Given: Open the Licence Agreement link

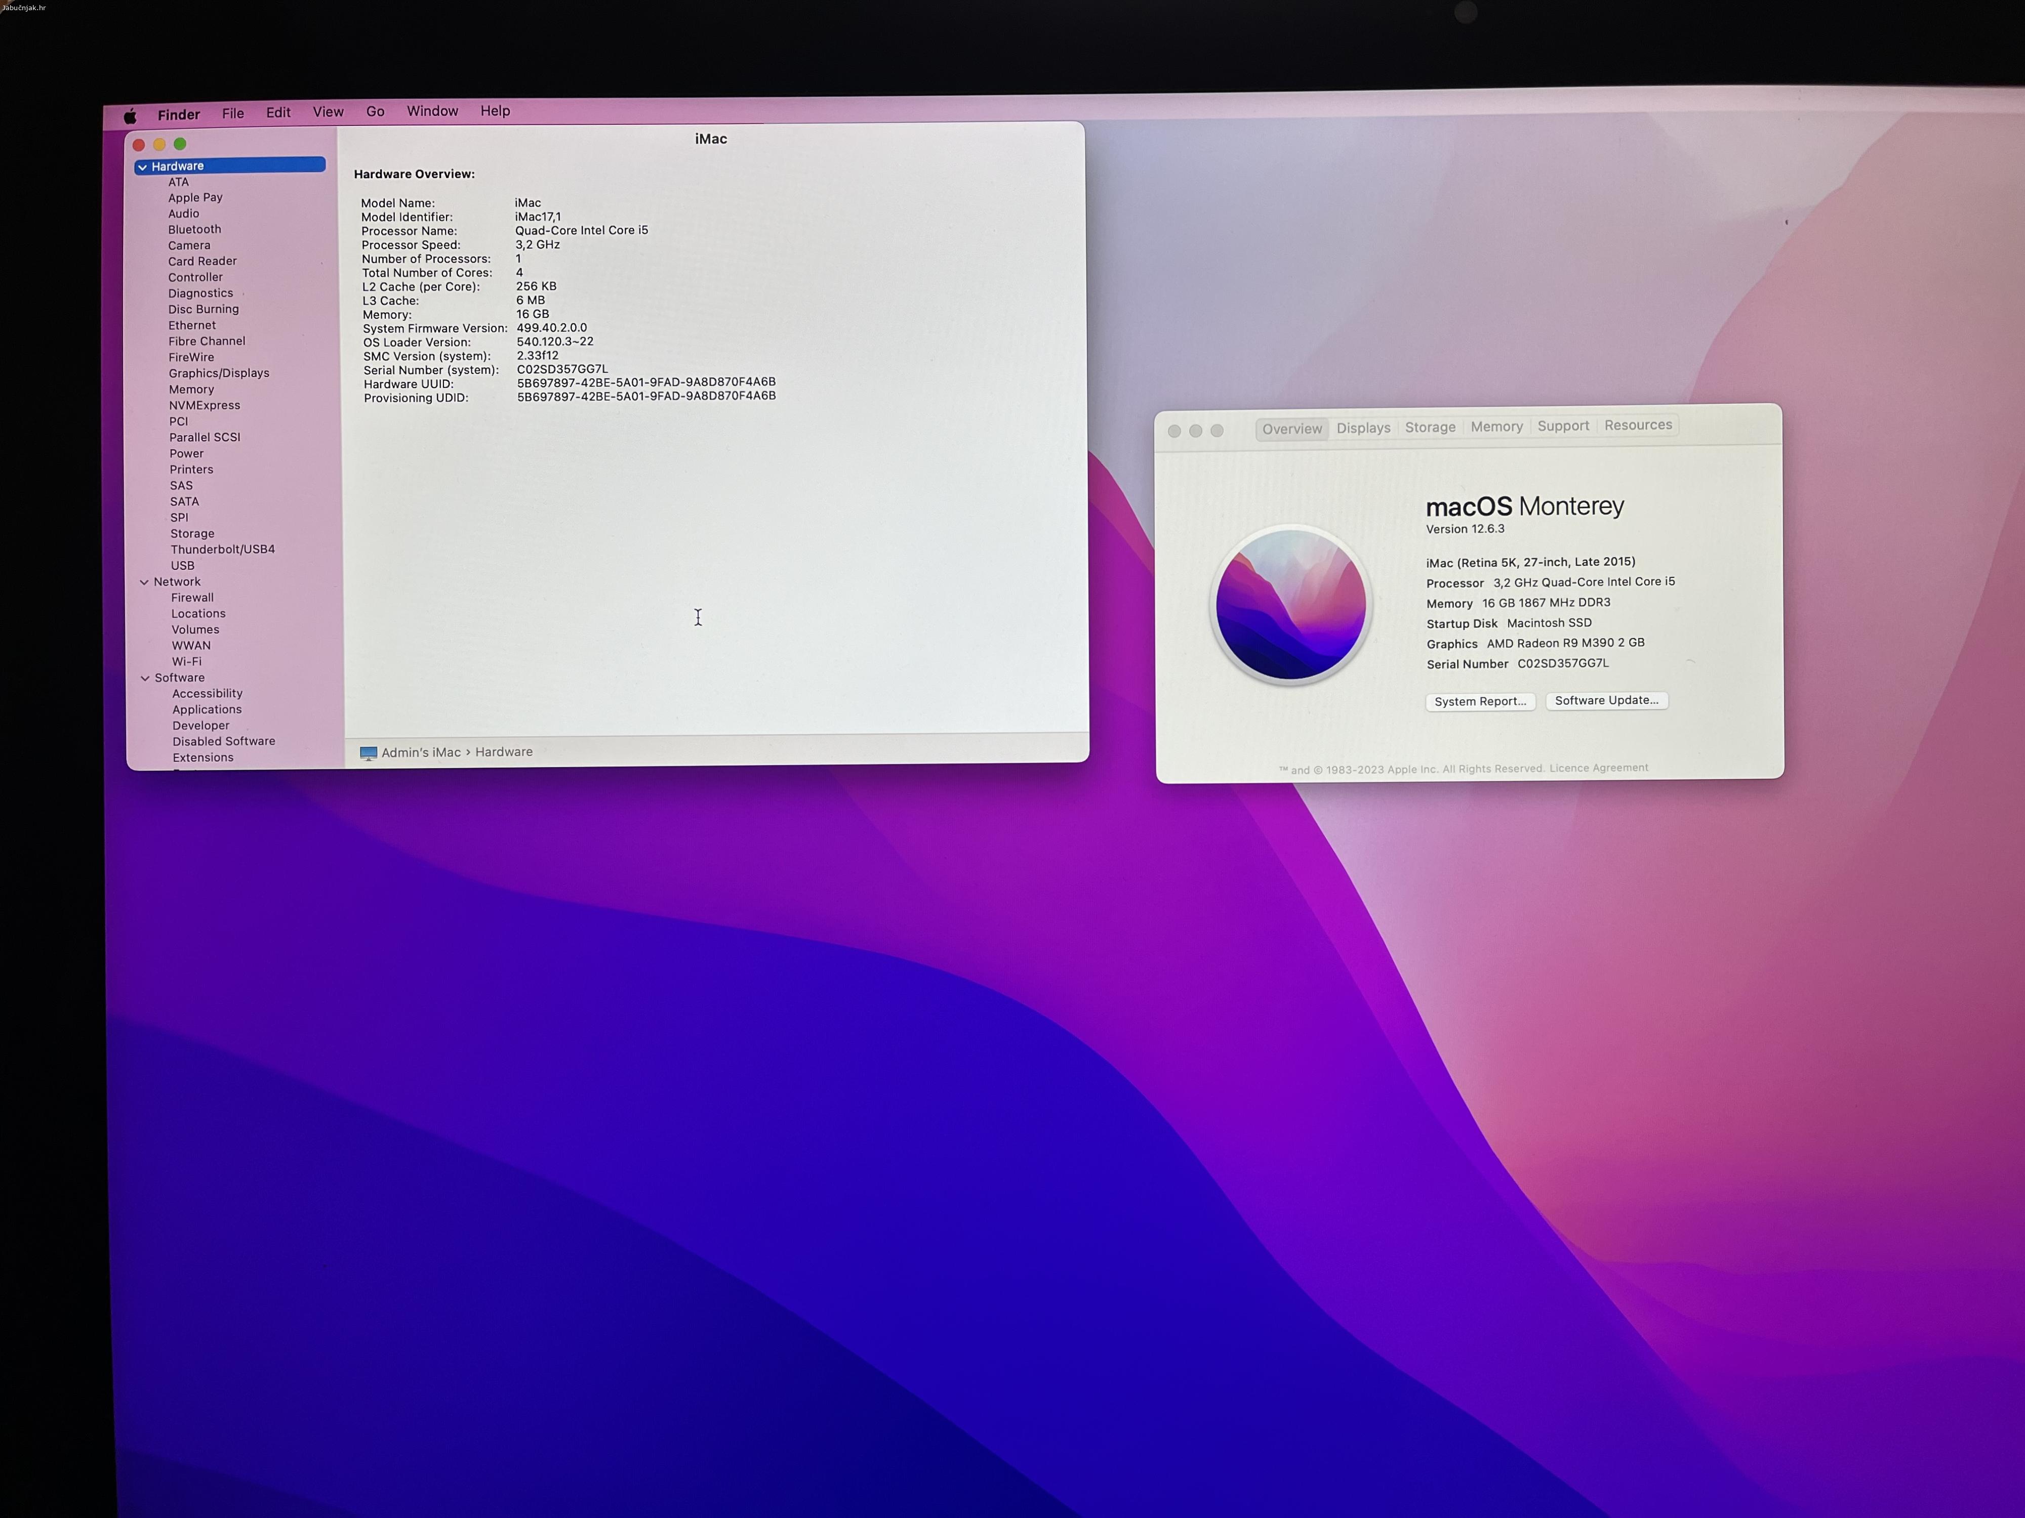Looking at the screenshot, I should coord(1598,768).
